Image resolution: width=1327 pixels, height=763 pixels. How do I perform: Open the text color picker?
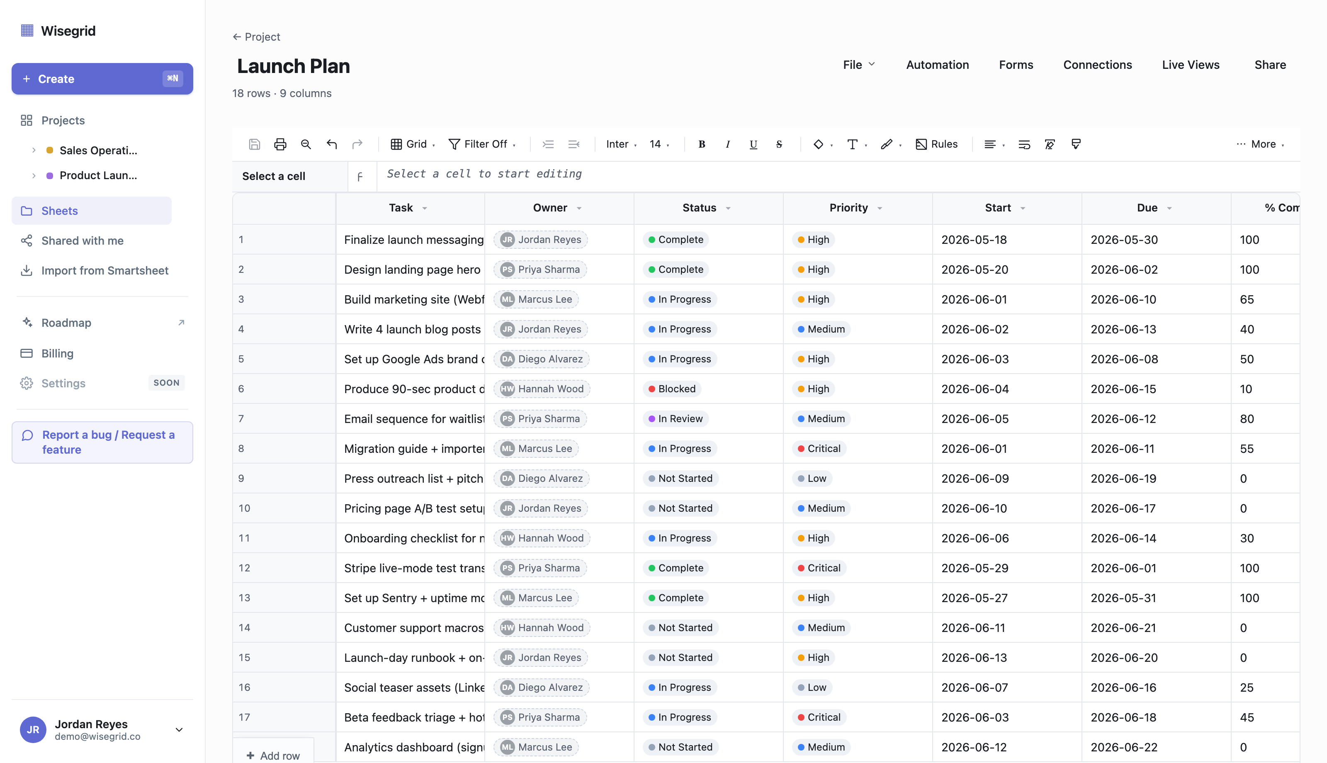tap(857, 144)
